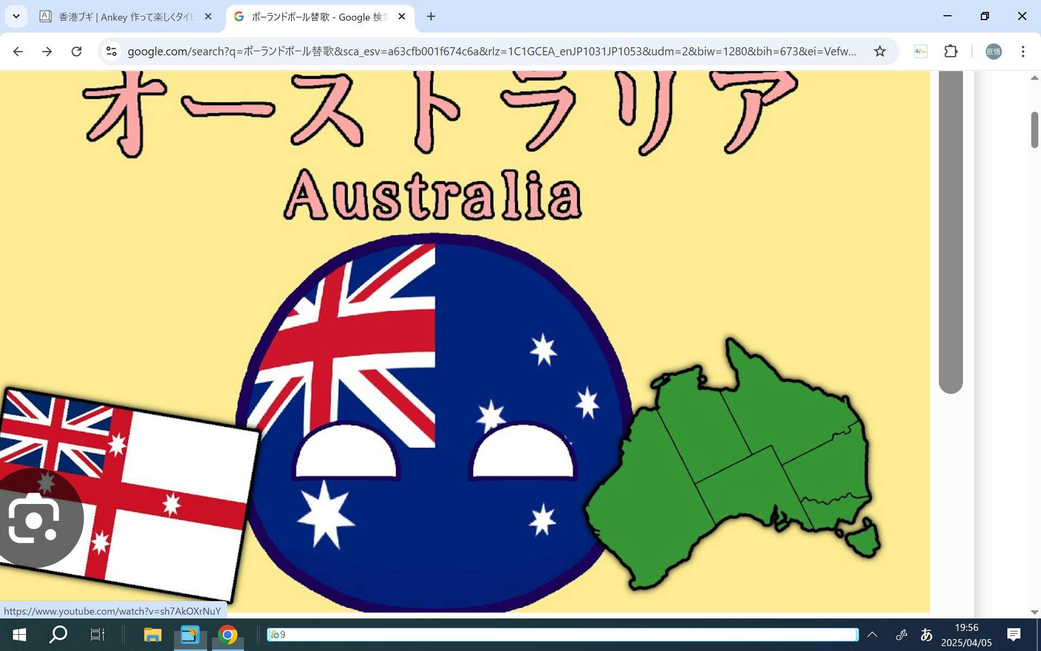Click the address bar URL field
This screenshot has height=651, width=1041.
[x=488, y=52]
